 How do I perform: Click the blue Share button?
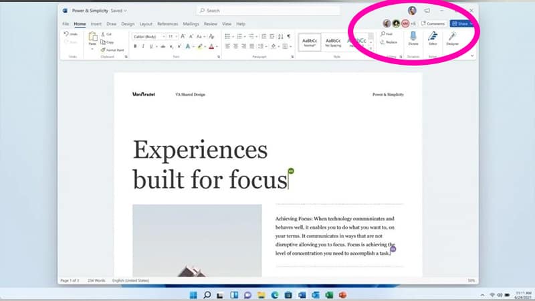[x=459, y=23]
